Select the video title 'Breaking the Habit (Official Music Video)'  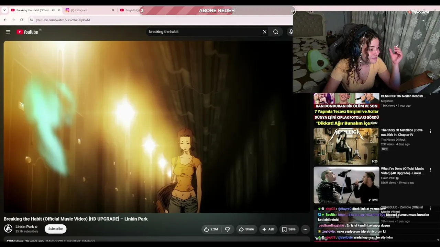tap(76, 219)
